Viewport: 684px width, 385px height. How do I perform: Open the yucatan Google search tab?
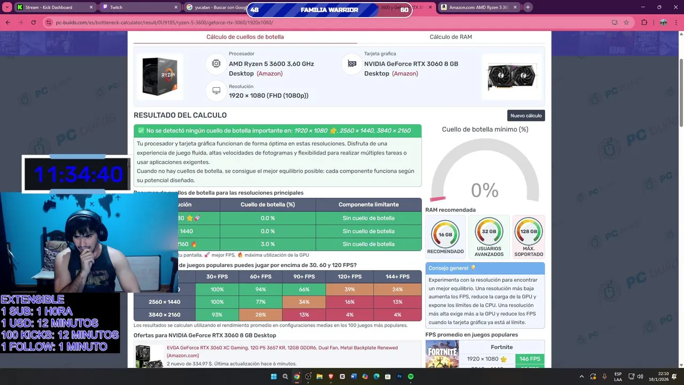click(x=219, y=7)
